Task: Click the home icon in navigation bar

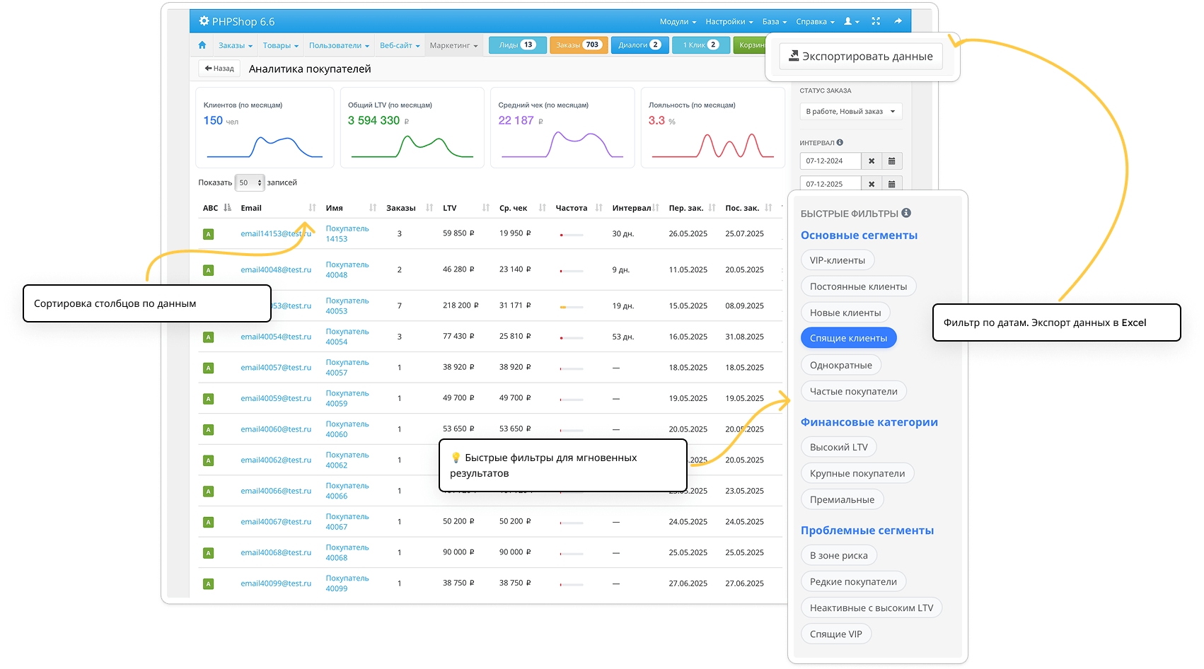Action: pyautogui.click(x=202, y=45)
